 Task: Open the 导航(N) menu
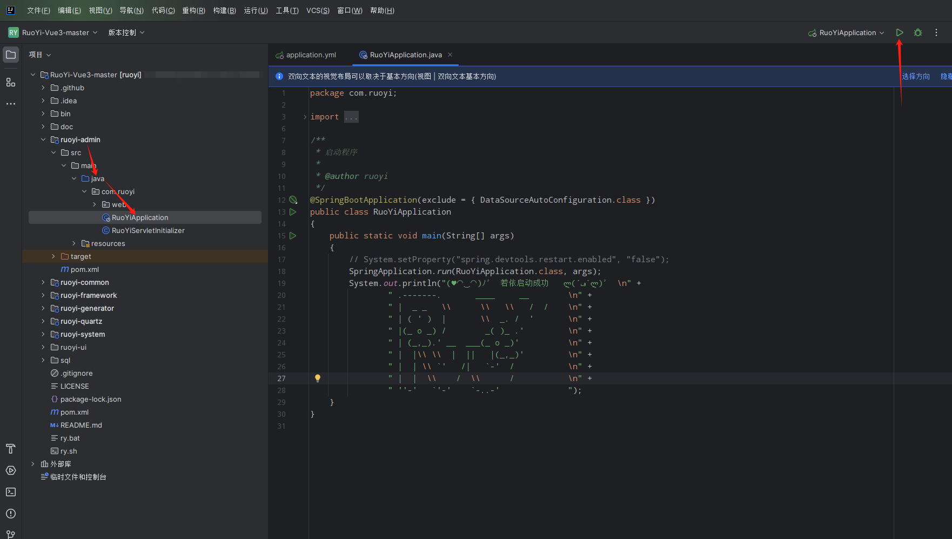coord(131,10)
